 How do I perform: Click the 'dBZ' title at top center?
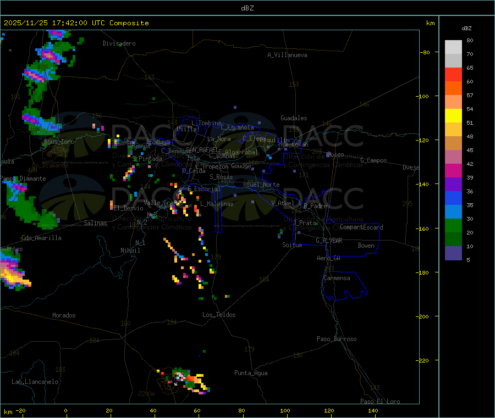pos(247,8)
